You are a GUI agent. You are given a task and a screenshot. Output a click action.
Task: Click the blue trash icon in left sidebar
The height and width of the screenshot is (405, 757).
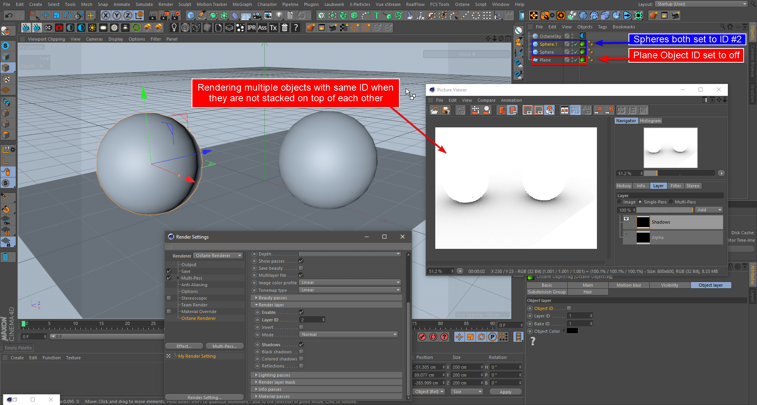[x=6, y=257]
